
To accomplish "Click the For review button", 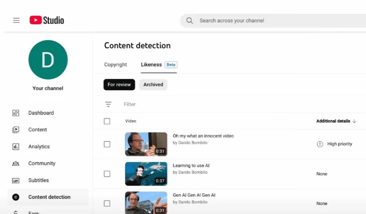I will click(119, 85).
